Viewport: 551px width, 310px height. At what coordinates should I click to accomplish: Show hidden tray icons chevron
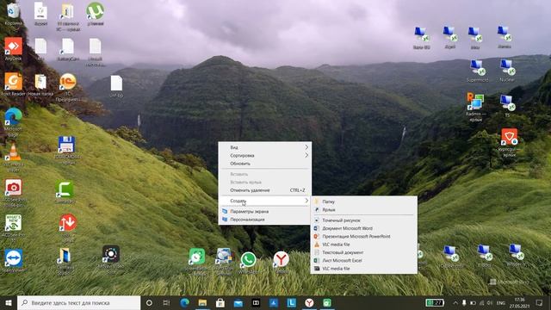455,302
